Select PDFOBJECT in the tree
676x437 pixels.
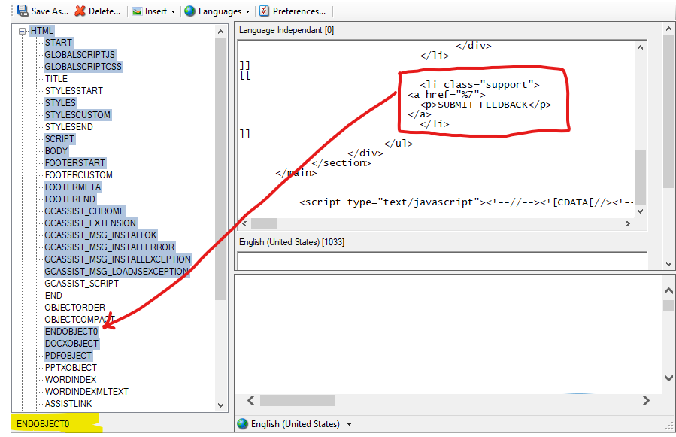click(x=68, y=356)
